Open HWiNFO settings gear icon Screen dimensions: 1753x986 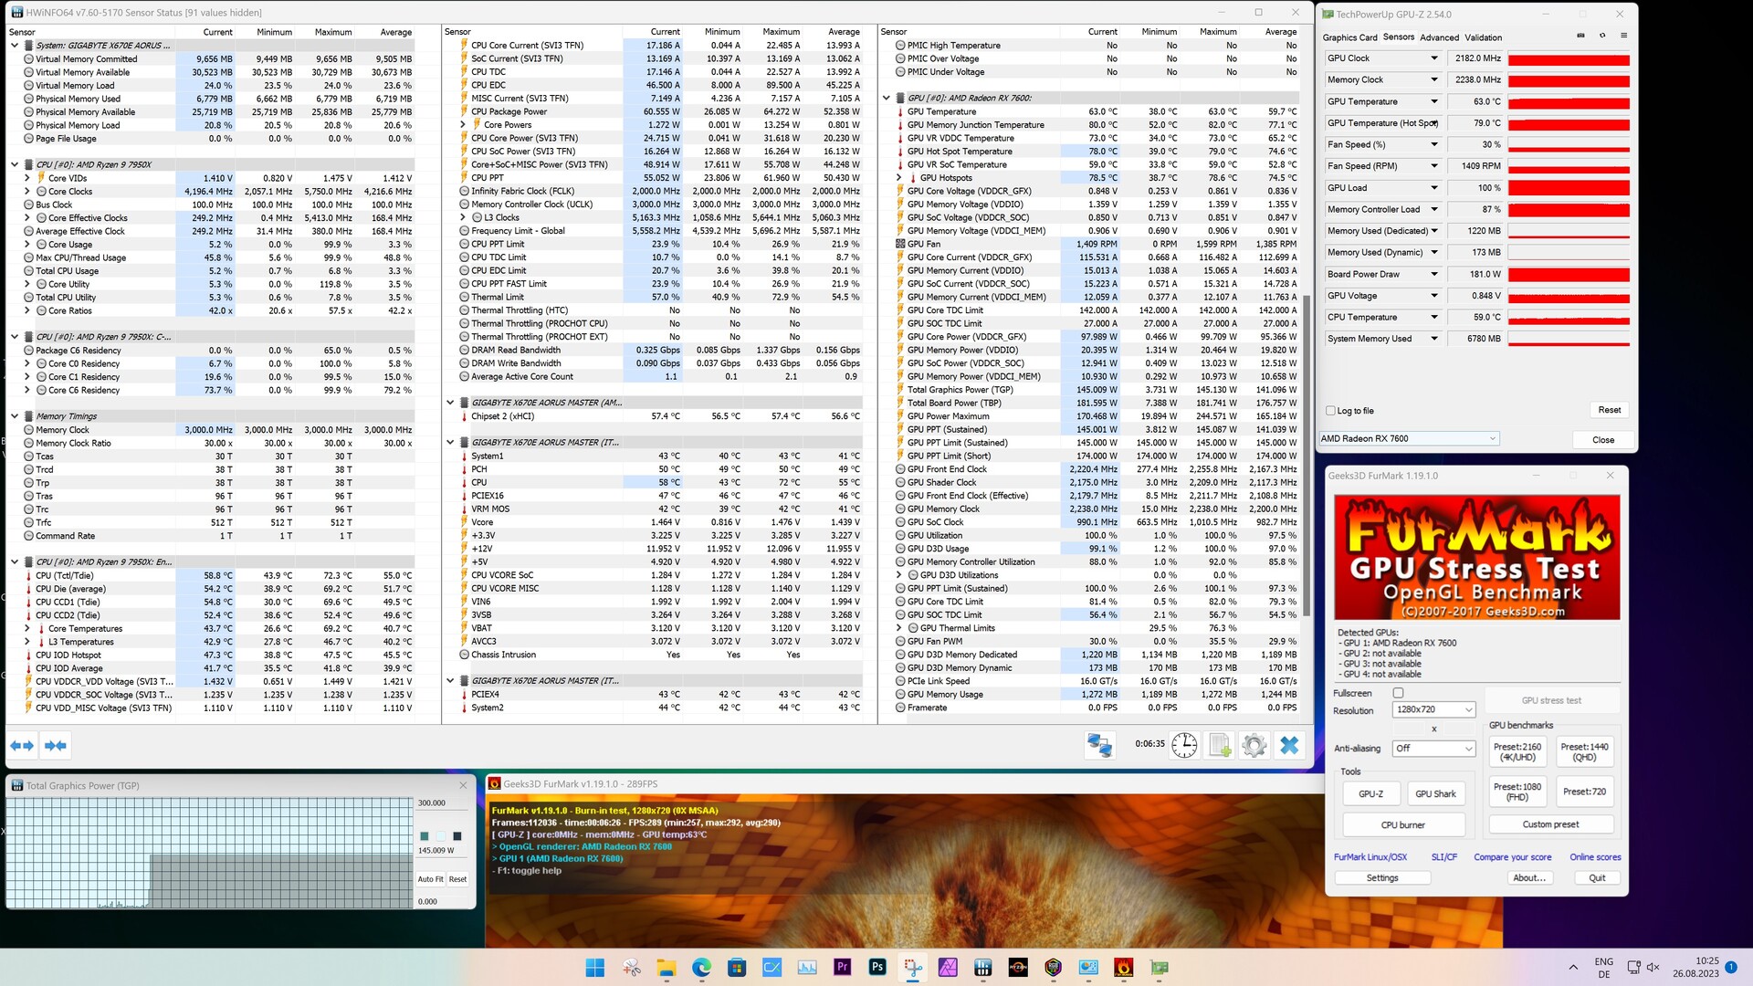[1254, 745]
